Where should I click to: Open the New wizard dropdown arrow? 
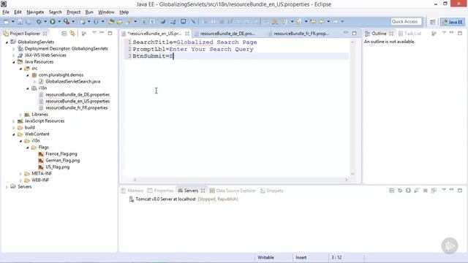click(13, 21)
